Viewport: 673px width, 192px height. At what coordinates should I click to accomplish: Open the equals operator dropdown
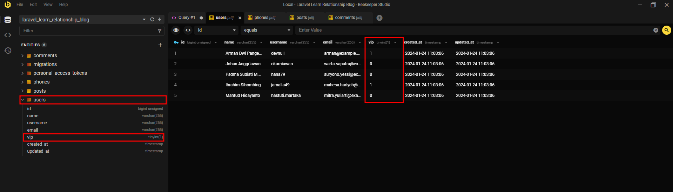click(x=267, y=30)
